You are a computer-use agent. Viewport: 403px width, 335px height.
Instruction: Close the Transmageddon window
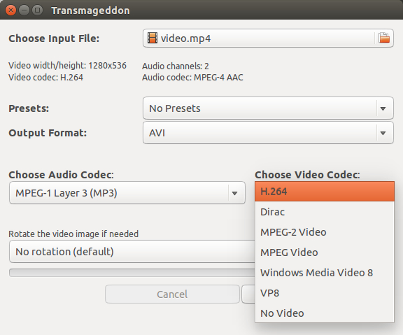(x=10, y=10)
